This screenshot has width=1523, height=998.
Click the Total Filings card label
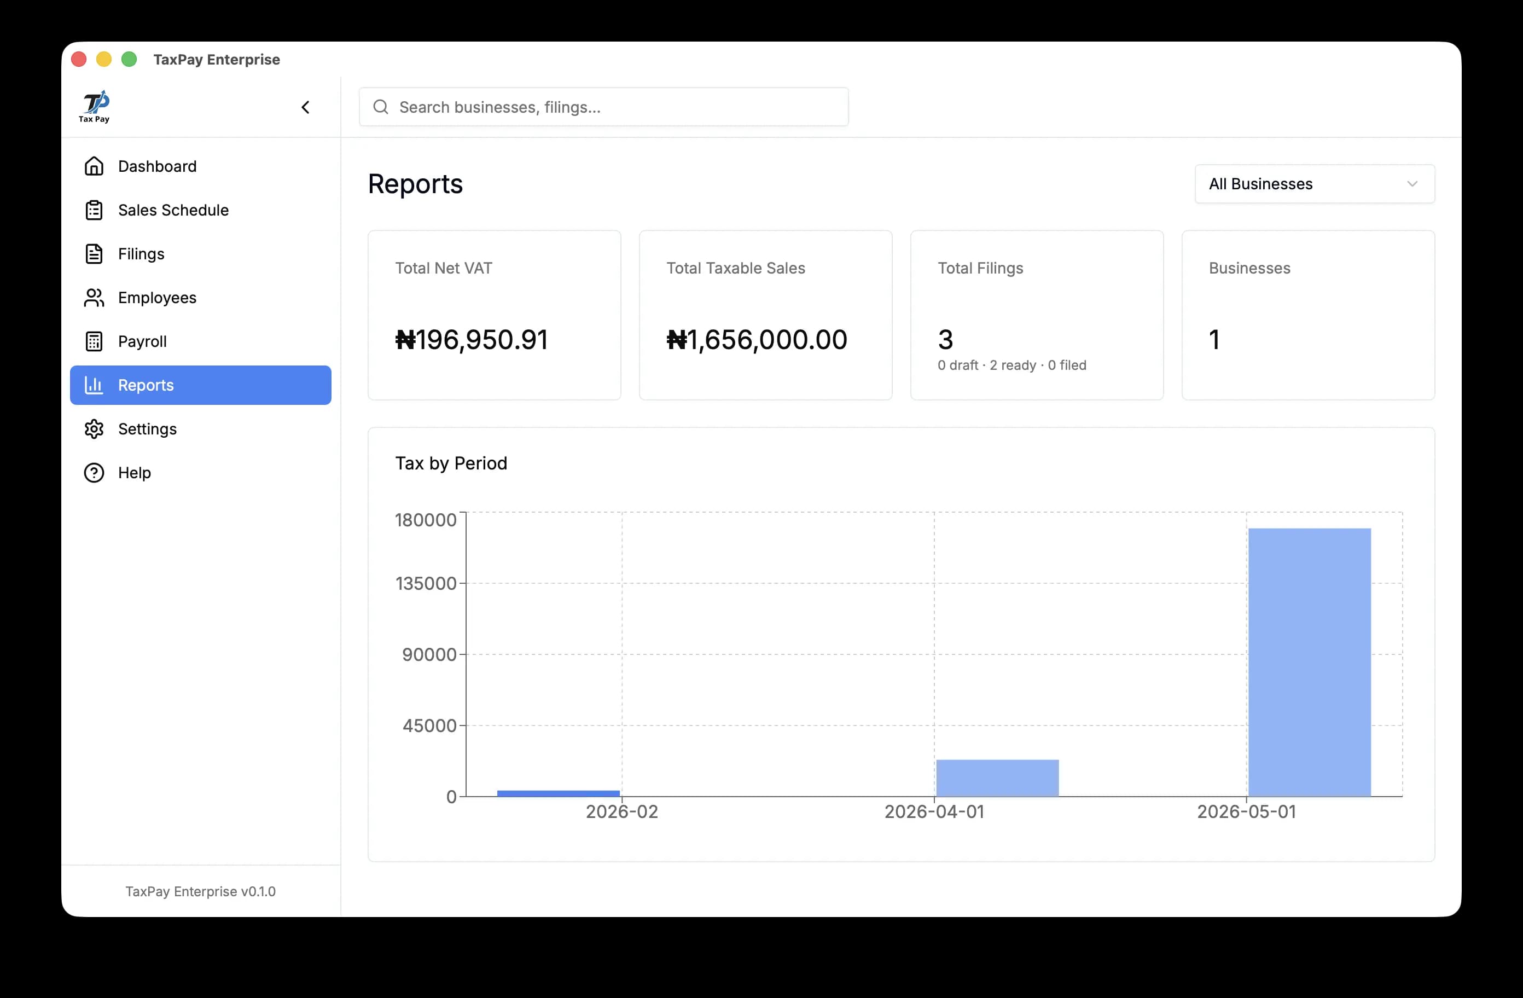point(980,268)
